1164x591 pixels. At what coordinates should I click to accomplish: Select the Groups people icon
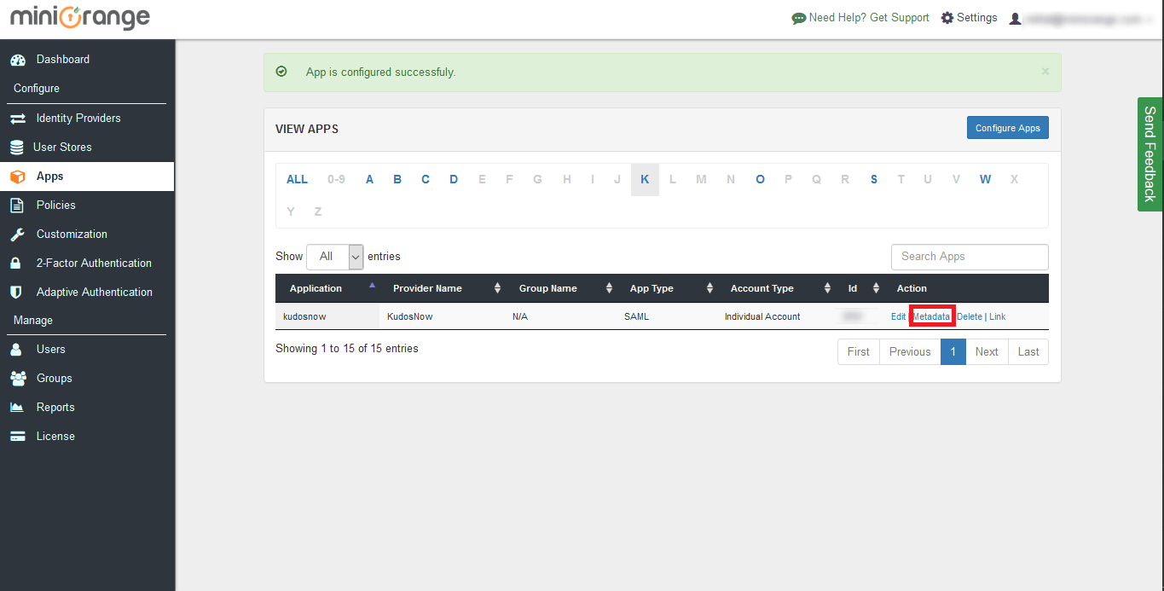(x=17, y=379)
